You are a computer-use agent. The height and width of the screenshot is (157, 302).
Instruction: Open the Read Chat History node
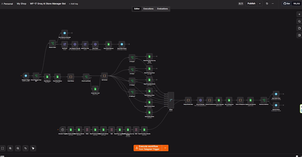pos(57,77)
